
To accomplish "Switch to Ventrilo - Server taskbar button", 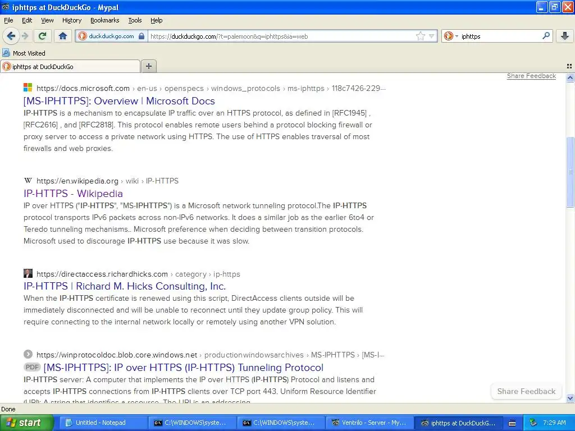I will 369,423.
